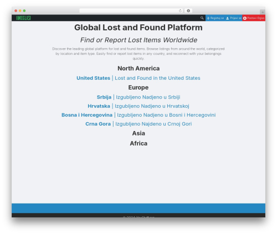Screen dimensions: 277x234
Task: Click the red Postavi Oglas button
Action: (x=254, y=18)
